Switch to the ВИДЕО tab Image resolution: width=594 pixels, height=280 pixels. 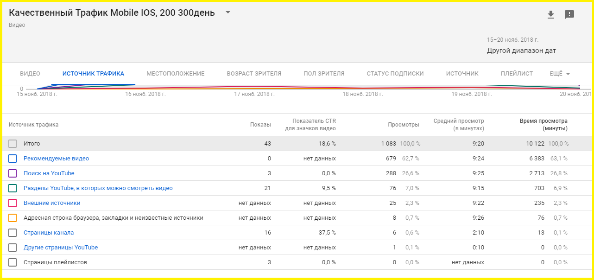point(30,74)
